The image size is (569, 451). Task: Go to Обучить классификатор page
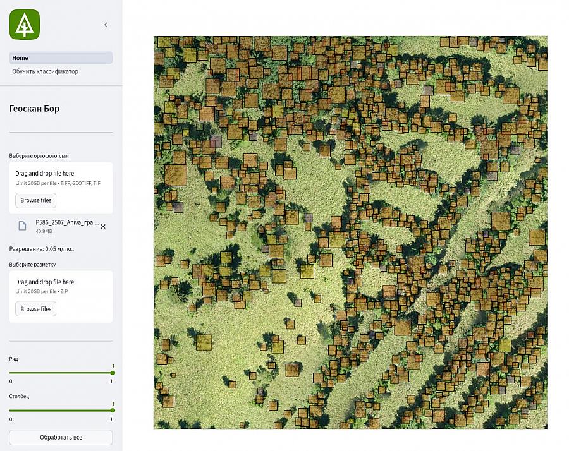pyautogui.click(x=46, y=72)
